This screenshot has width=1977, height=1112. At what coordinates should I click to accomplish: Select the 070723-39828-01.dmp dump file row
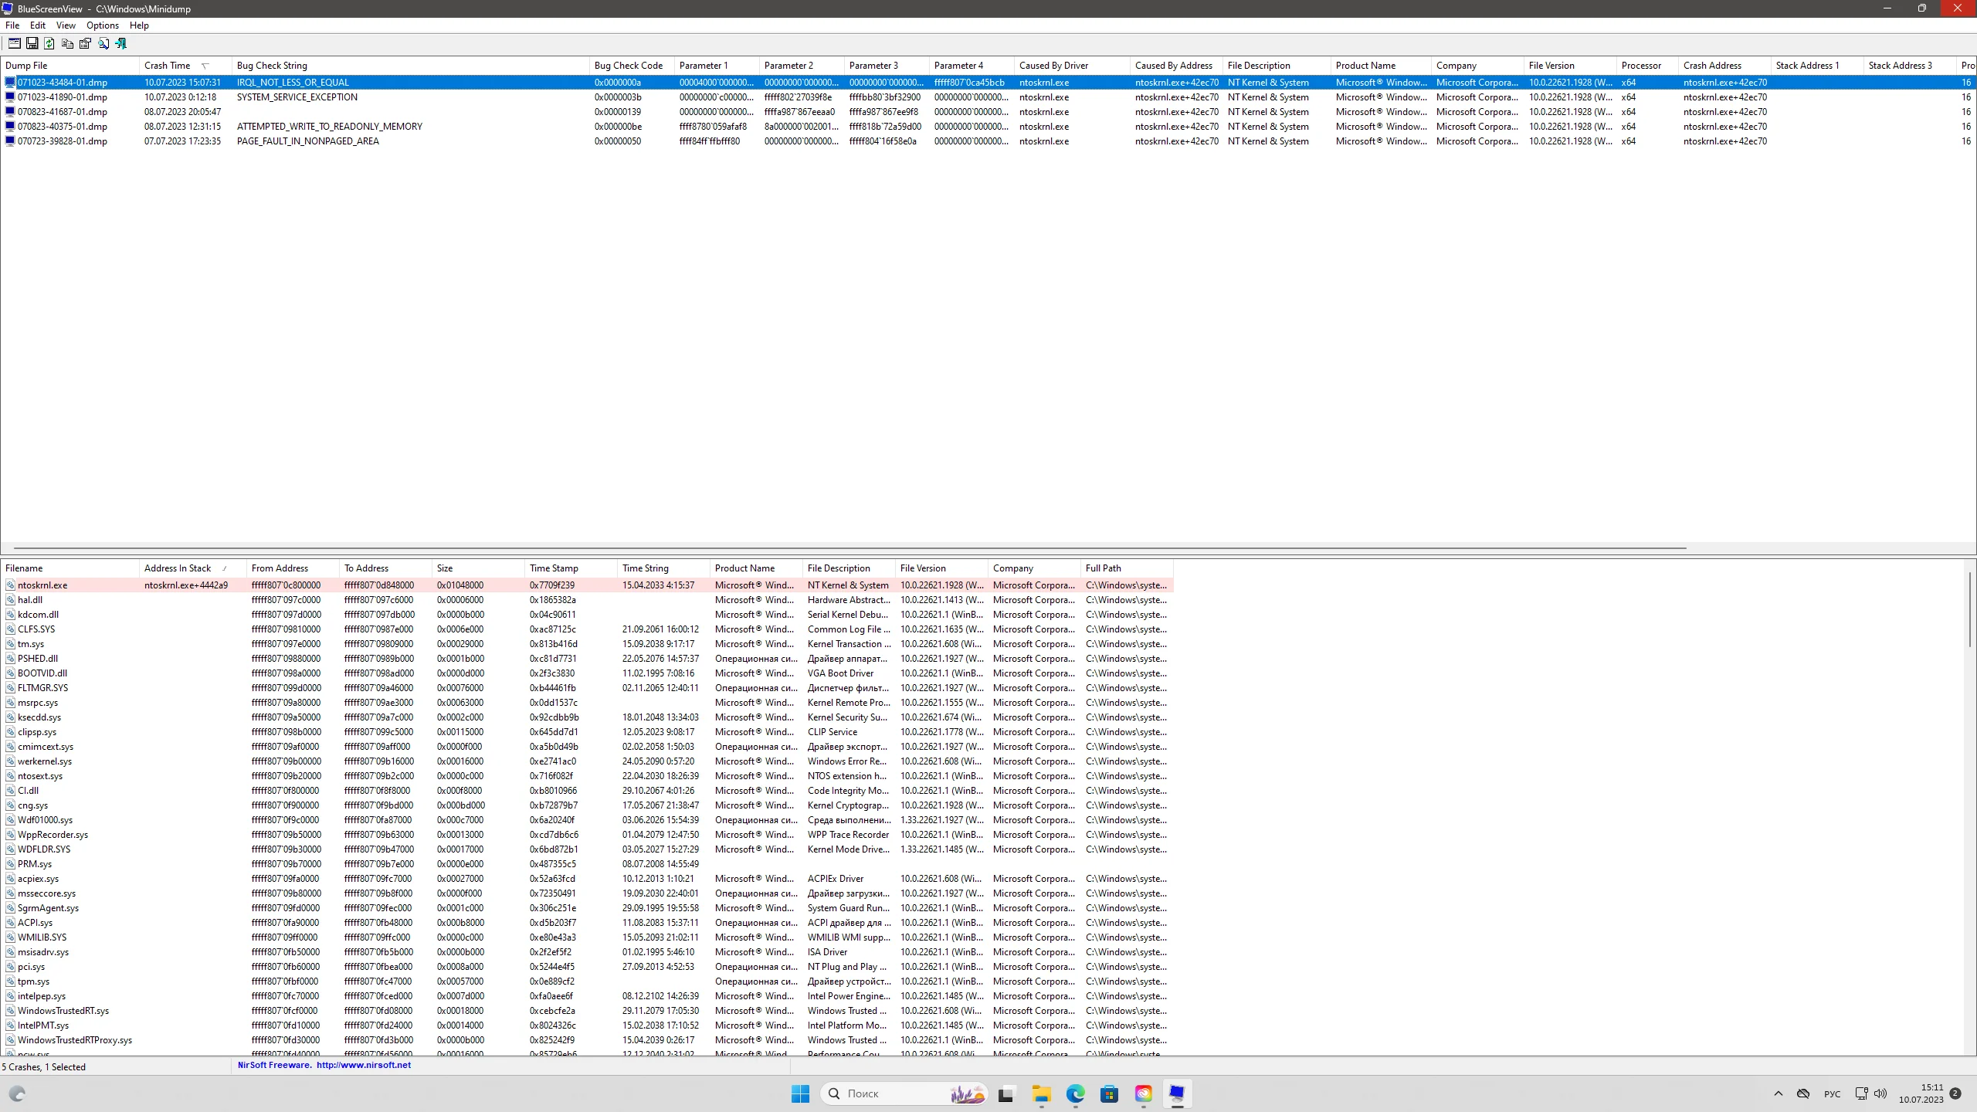(63, 141)
